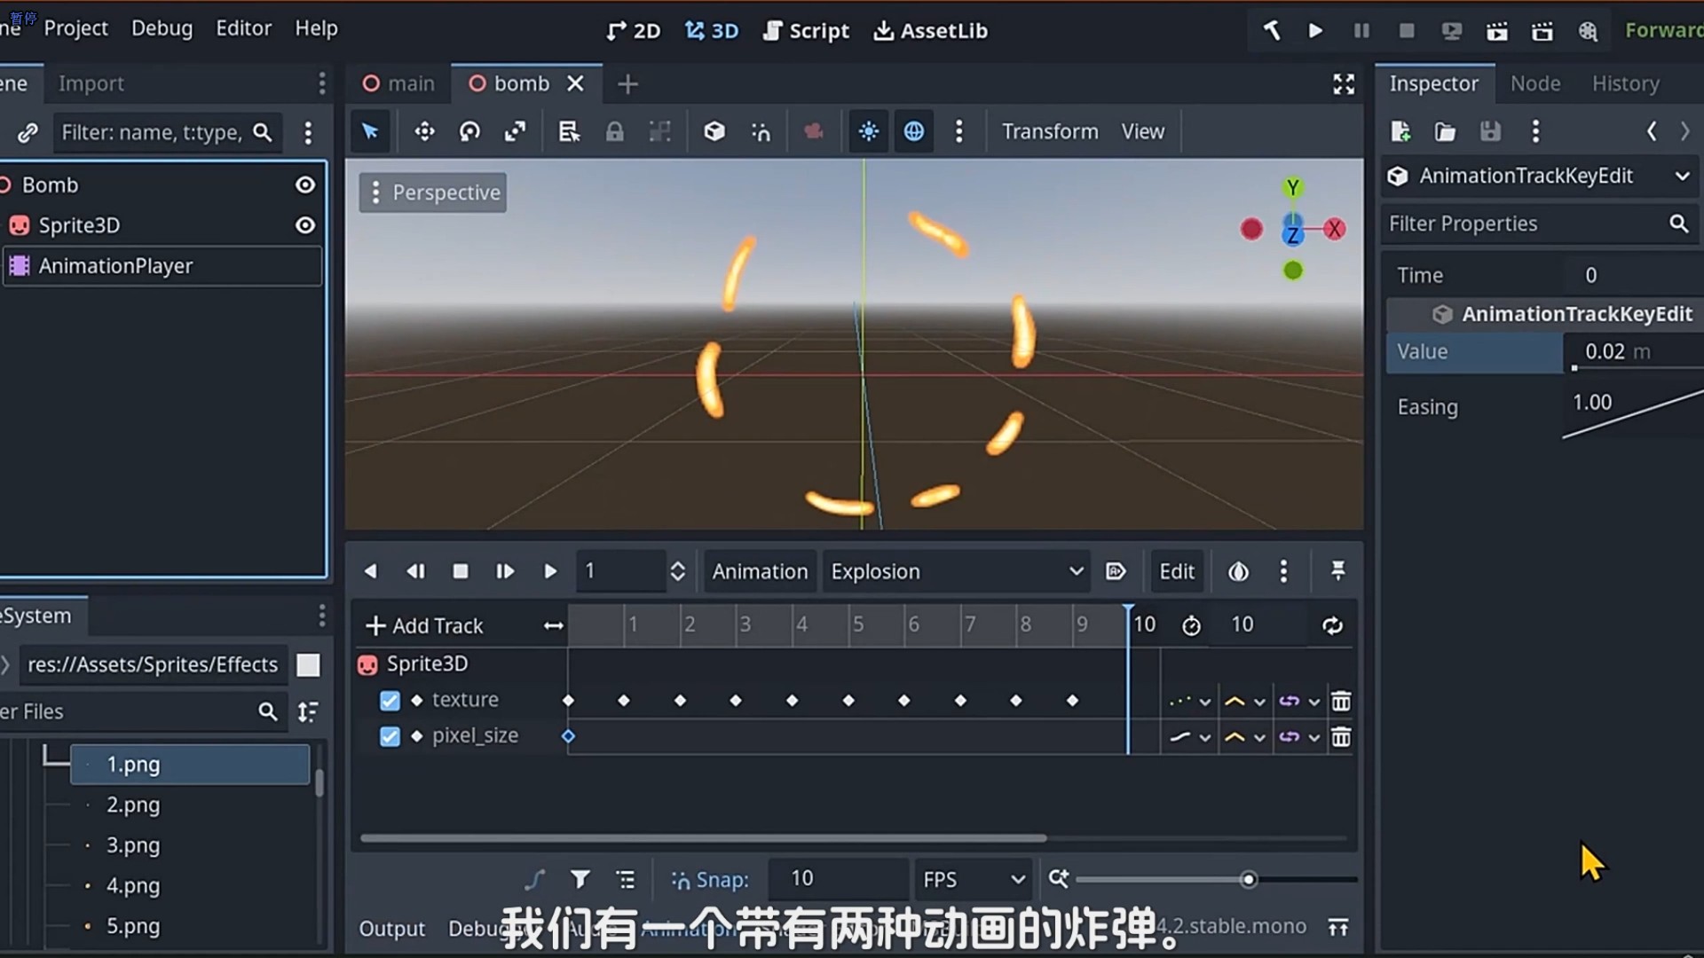Image resolution: width=1704 pixels, height=958 pixels.
Task: Open the Debug menu
Action: click(x=162, y=28)
